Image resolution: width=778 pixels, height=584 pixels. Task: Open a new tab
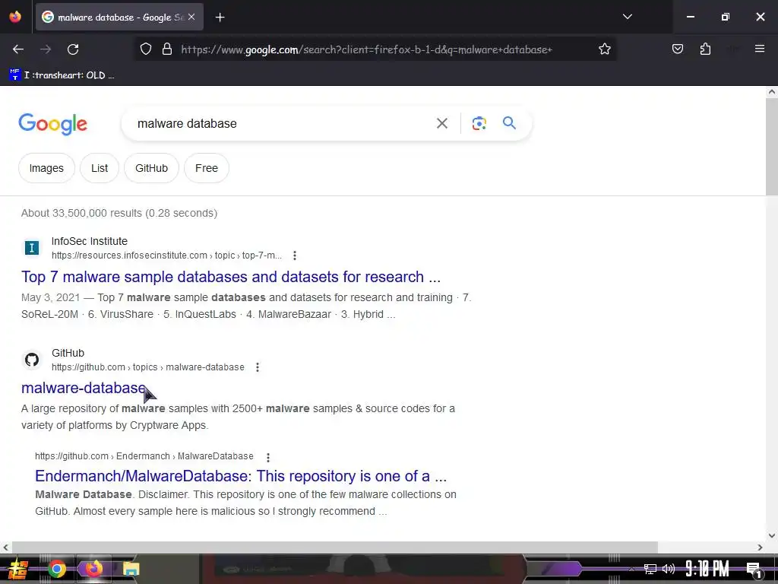click(x=220, y=17)
